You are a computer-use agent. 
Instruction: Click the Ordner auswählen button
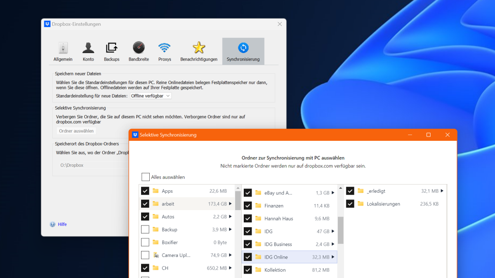click(76, 131)
